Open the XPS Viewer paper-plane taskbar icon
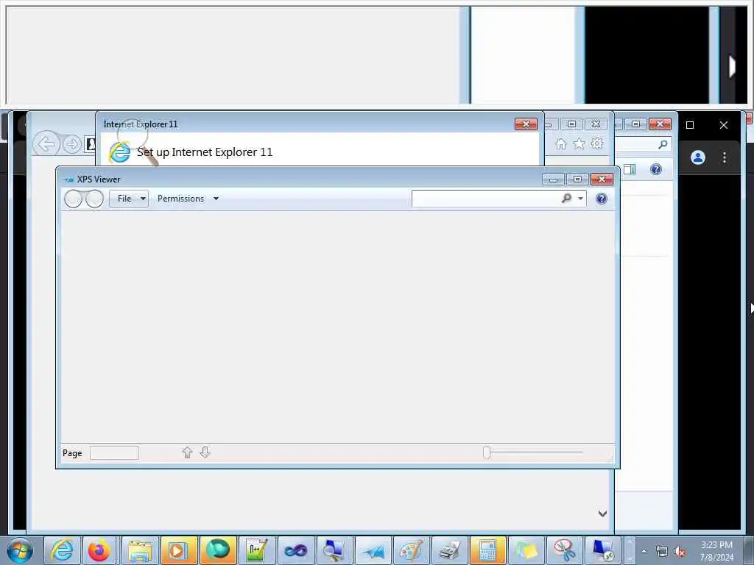Screen dimensions: 754x565 [373, 550]
